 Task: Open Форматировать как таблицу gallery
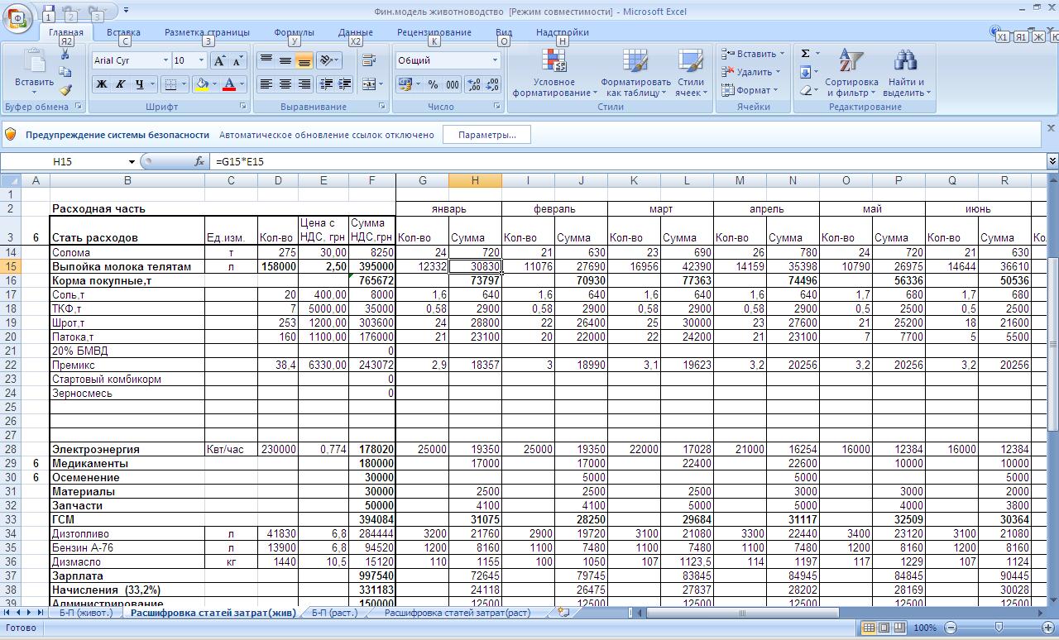click(x=635, y=73)
